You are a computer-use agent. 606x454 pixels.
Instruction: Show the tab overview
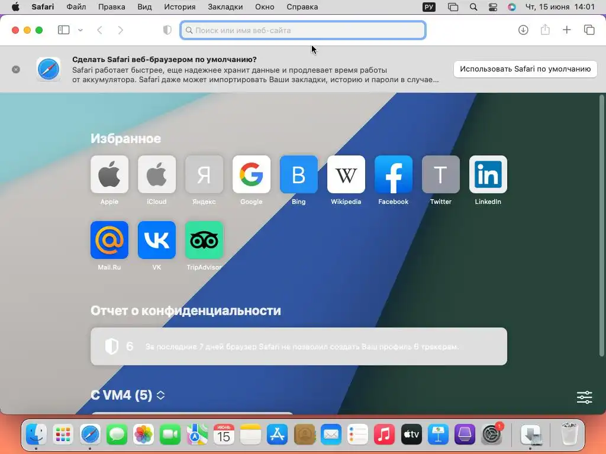(x=589, y=30)
